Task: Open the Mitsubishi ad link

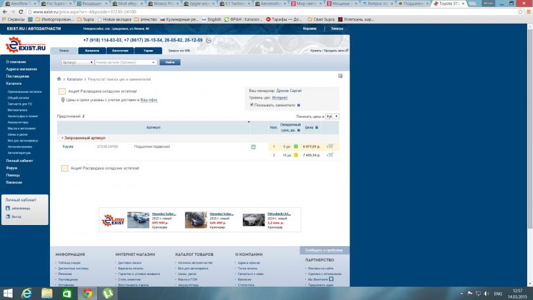Action: (x=279, y=214)
